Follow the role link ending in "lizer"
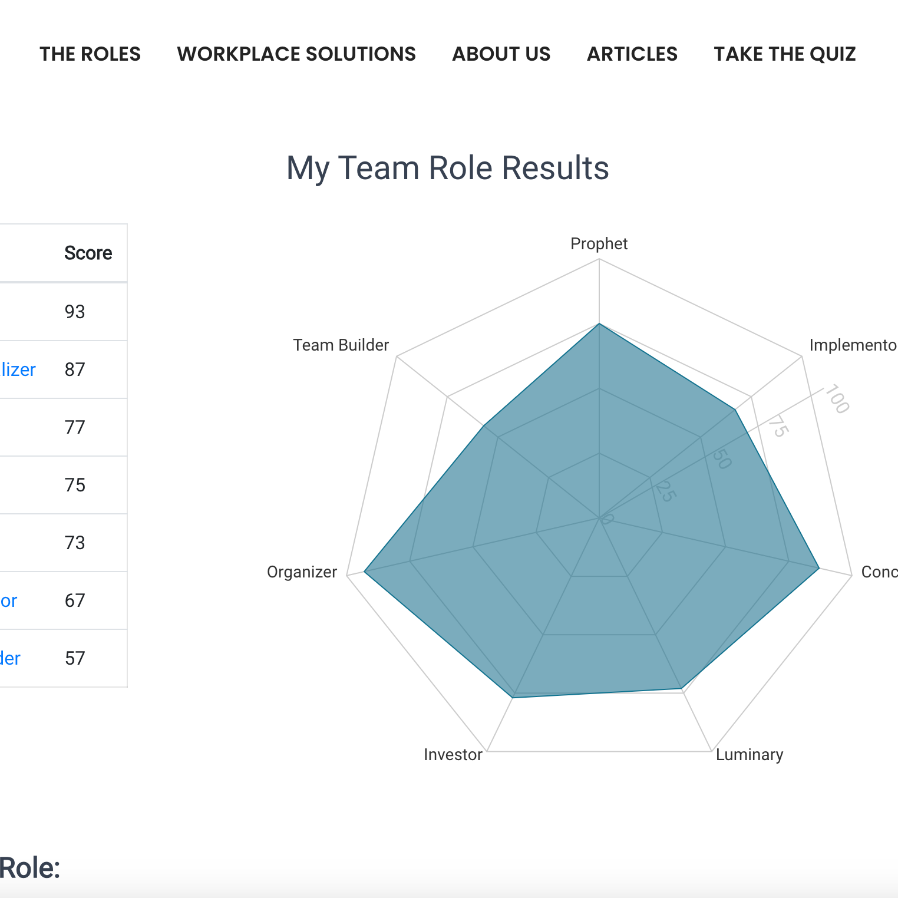The image size is (898, 898). coord(18,369)
